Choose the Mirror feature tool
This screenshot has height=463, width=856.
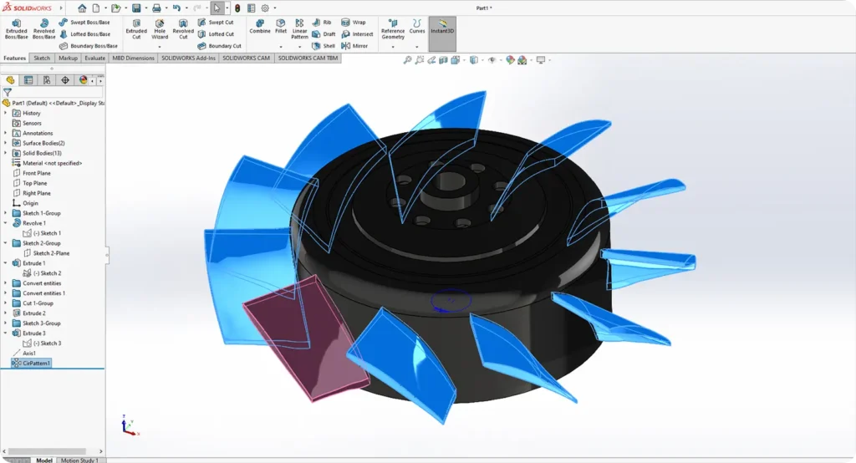pos(354,46)
